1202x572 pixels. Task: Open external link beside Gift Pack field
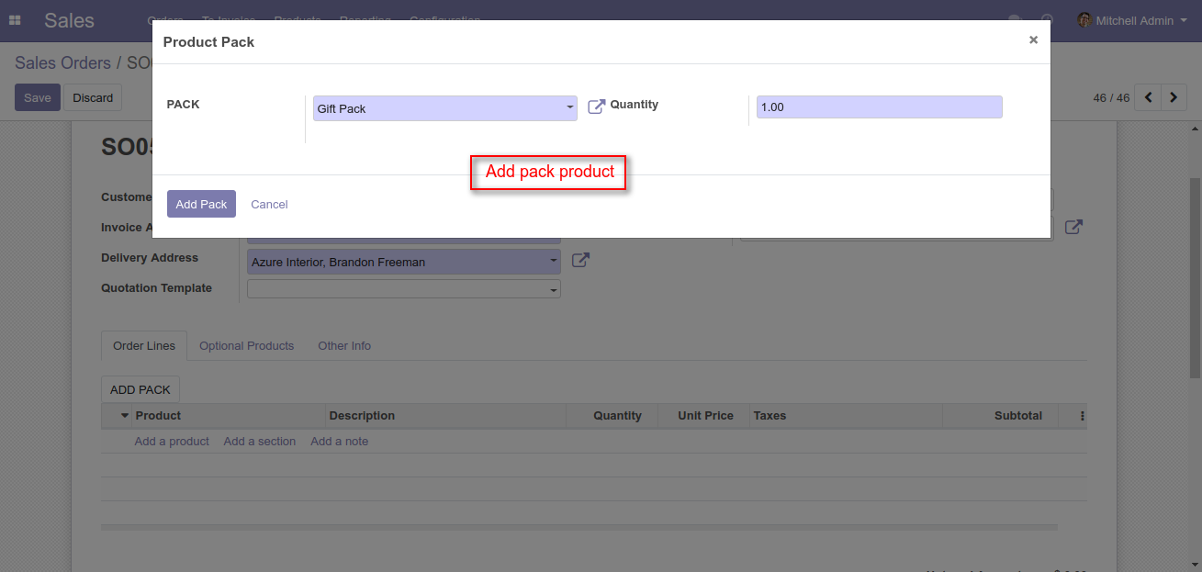coord(596,107)
